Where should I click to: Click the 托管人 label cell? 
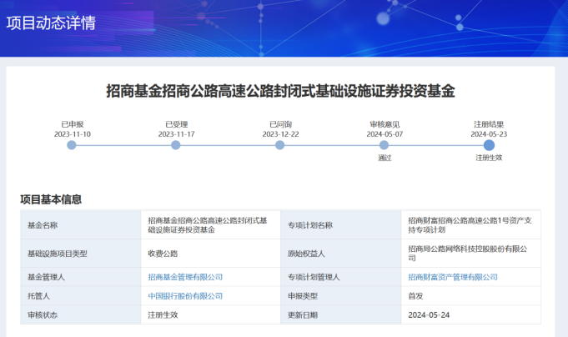[x=80, y=296]
